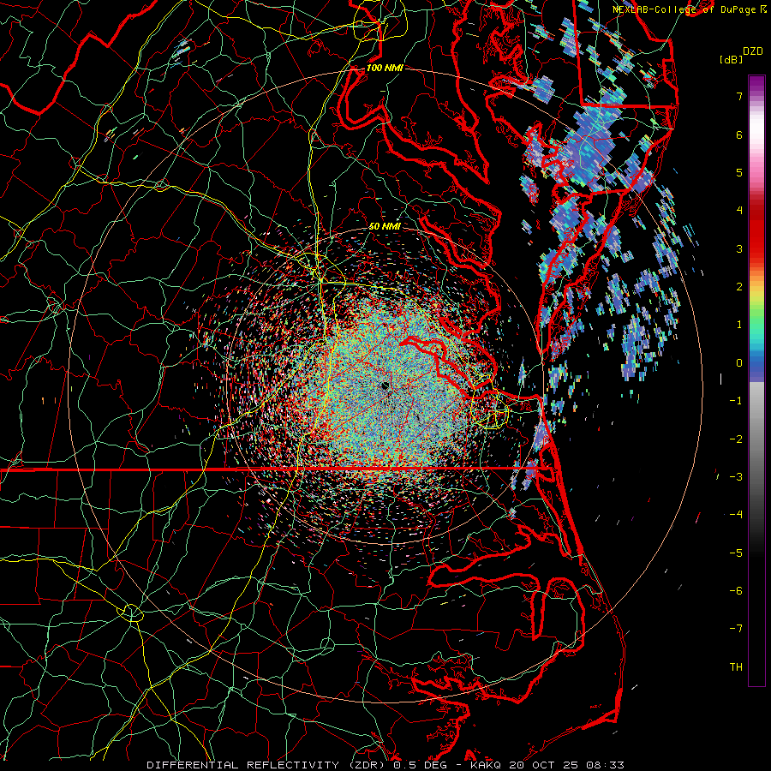Select the 7 value on color scale

pos(739,96)
